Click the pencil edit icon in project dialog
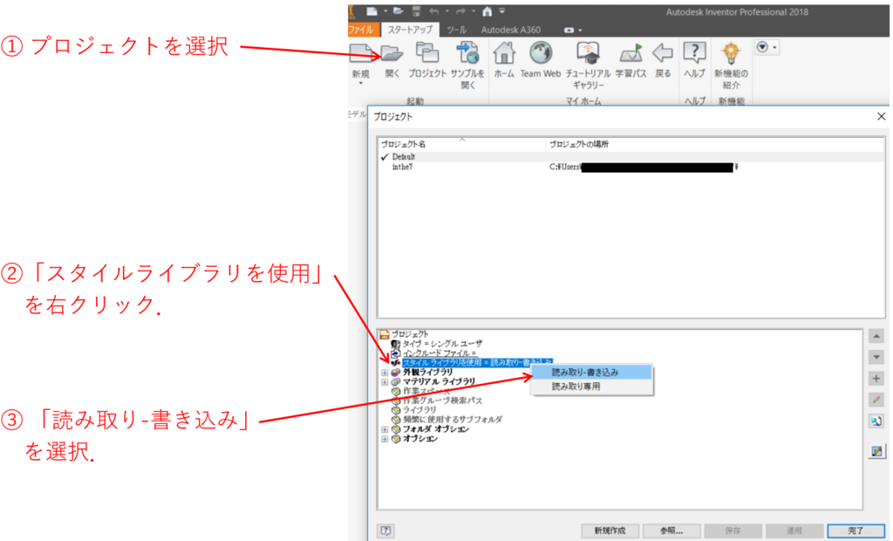Viewport: 893px width, 541px height. tap(876, 400)
